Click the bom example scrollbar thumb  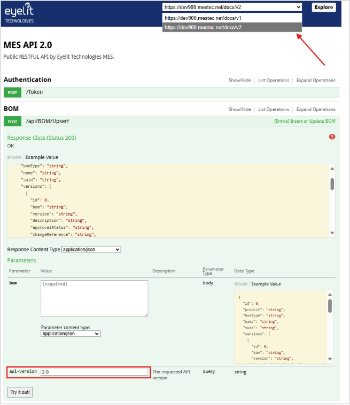click(x=330, y=306)
